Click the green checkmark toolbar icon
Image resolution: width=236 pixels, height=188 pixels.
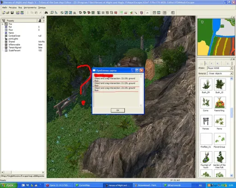pos(131,13)
